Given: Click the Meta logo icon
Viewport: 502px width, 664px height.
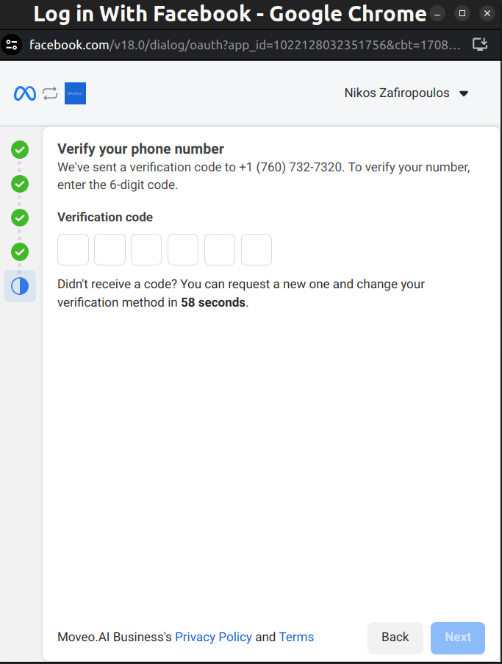Looking at the screenshot, I should (x=24, y=93).
